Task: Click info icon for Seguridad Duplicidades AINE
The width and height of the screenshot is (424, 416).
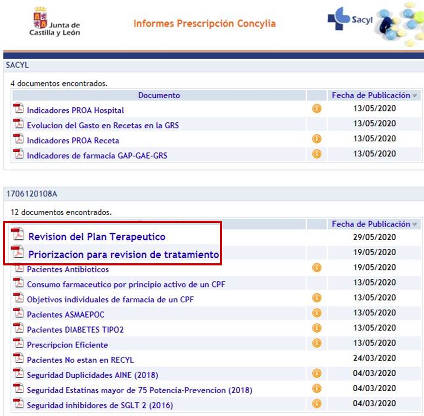Action: tap(316, 374)
